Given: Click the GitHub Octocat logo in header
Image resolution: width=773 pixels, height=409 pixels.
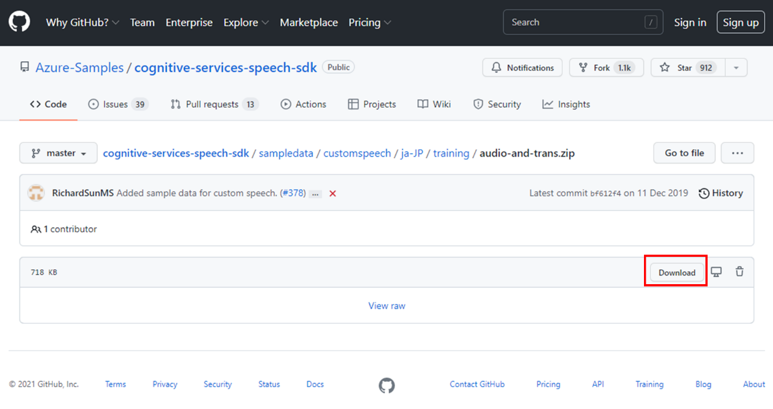Looking at the screenshot, I should (20, 22).
